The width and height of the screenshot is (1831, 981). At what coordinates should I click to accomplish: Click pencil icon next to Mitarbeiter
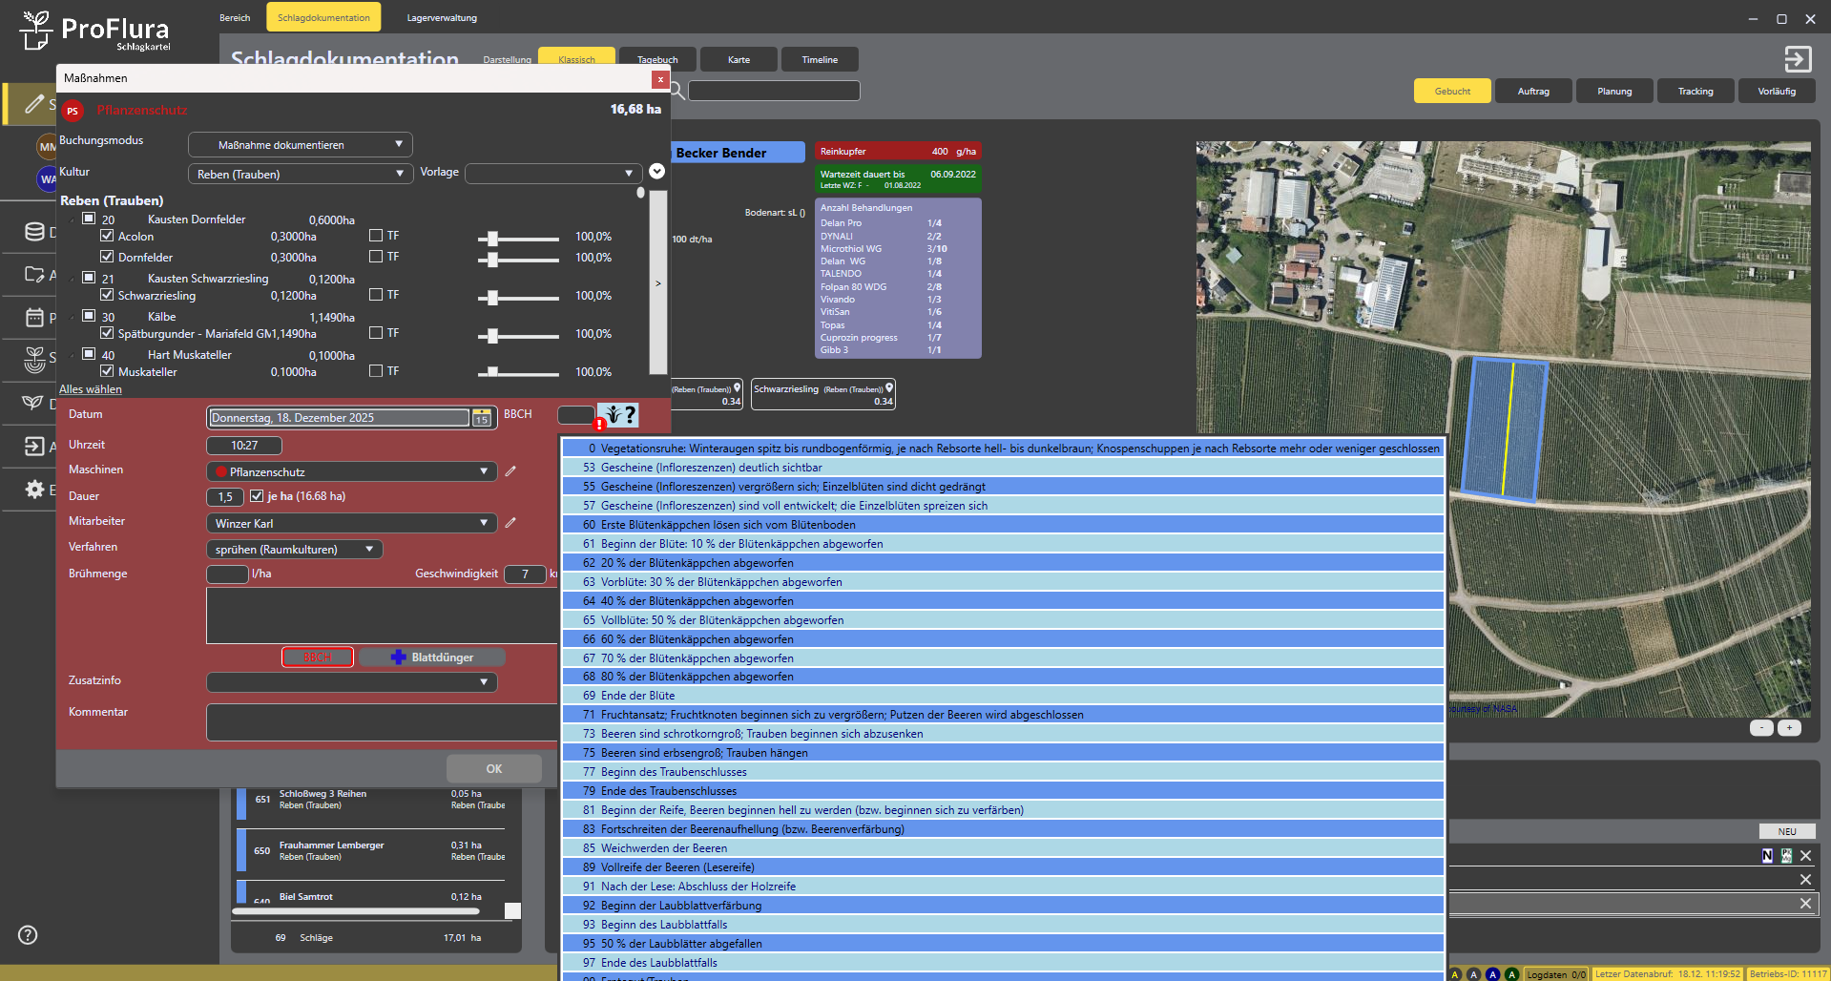(510, 523)
